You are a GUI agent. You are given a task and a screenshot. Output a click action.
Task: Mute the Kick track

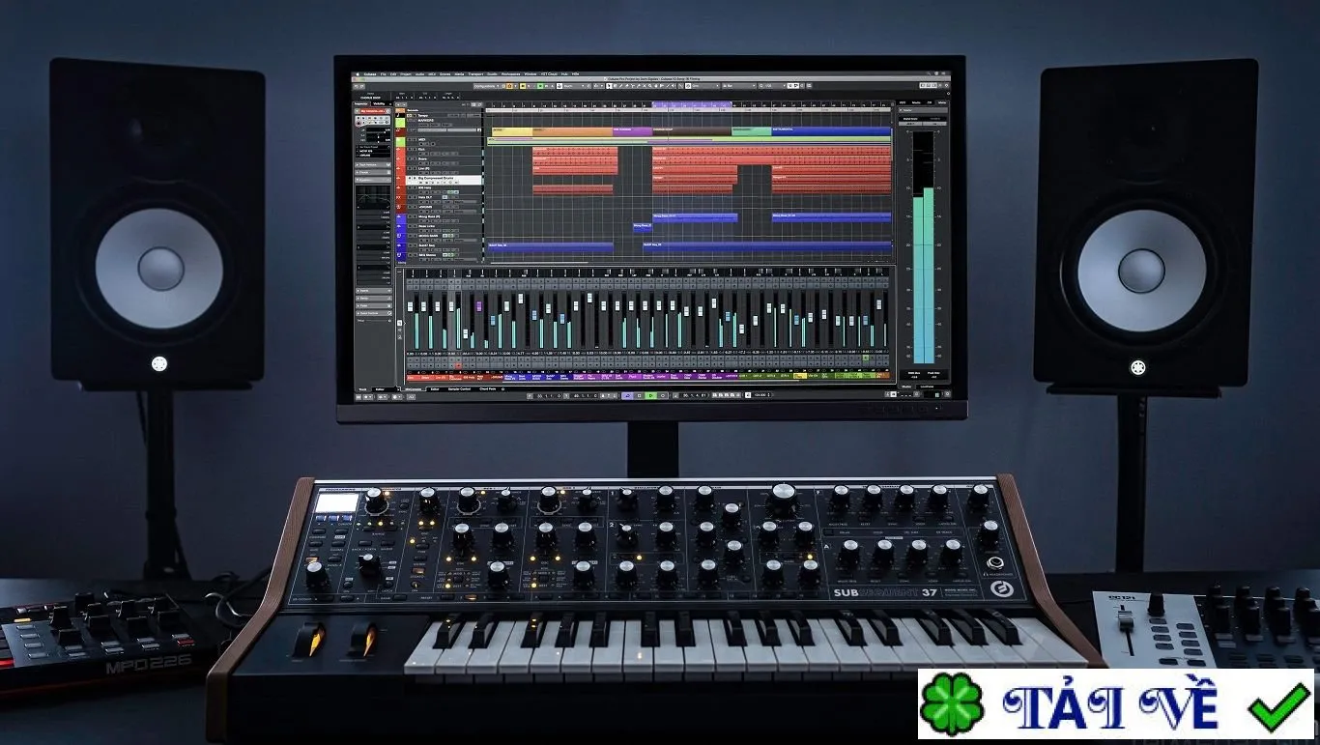[x=410, y=150]
